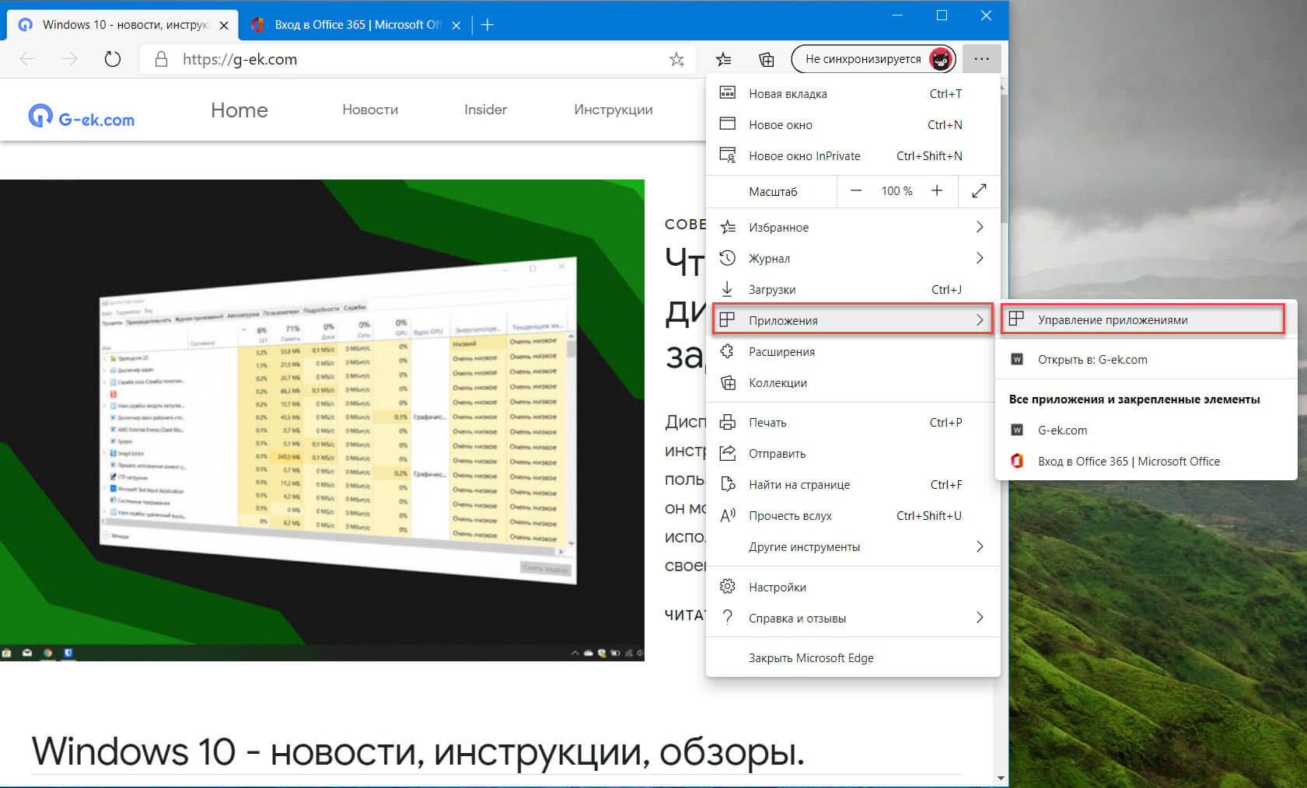Open the Collections toolbar icon
Image resolution: width=1307 pixels, height=788 pixels.
coord(766,59)
